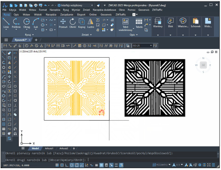Activate the Przesuń move tool
The image size is (221, 170).
point(63,23)
